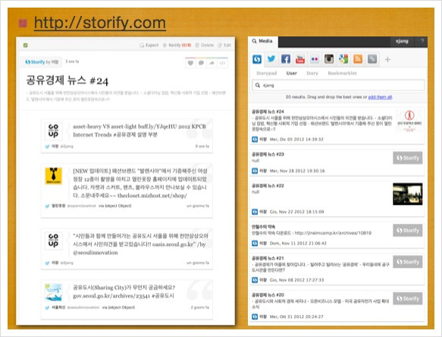Image resolution: width=442 pixels, height=337 pixels.
Task: Select the Facebook source icon
Action: click(x=286, y=59)
